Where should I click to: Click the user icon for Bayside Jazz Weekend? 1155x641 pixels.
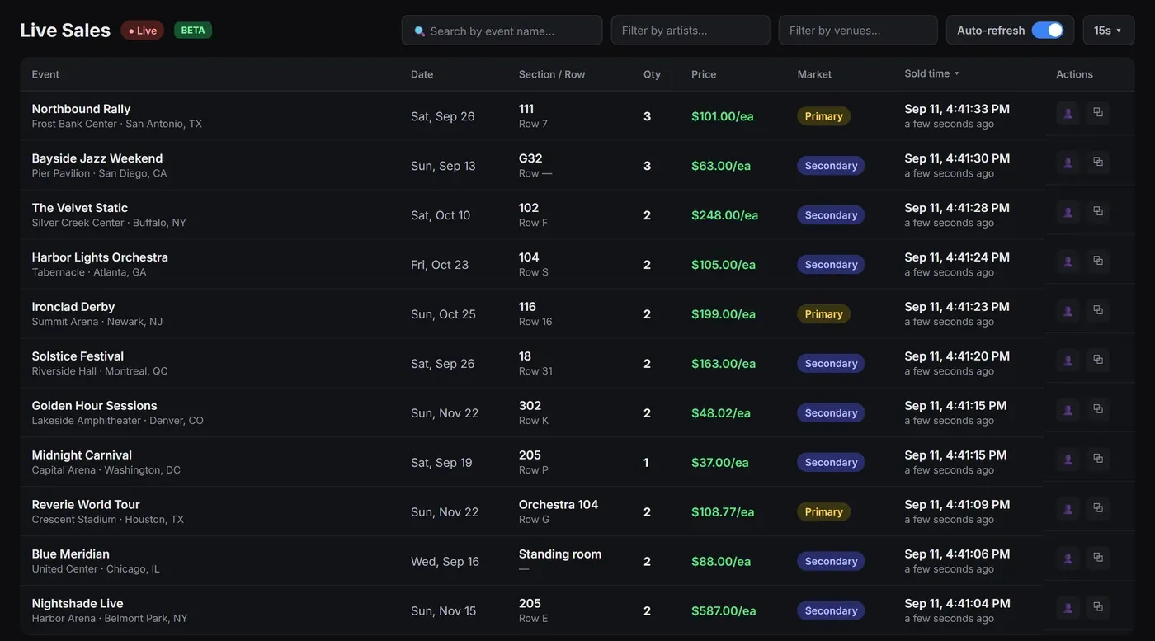pyautogui.click(x=1068, y=163)
